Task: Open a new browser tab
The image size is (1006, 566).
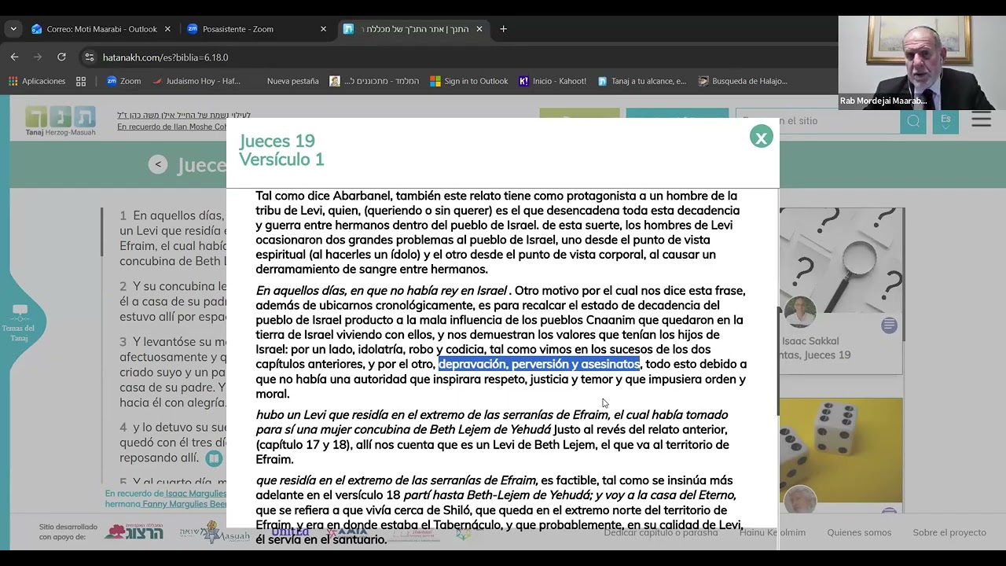Action: [503, 29]
